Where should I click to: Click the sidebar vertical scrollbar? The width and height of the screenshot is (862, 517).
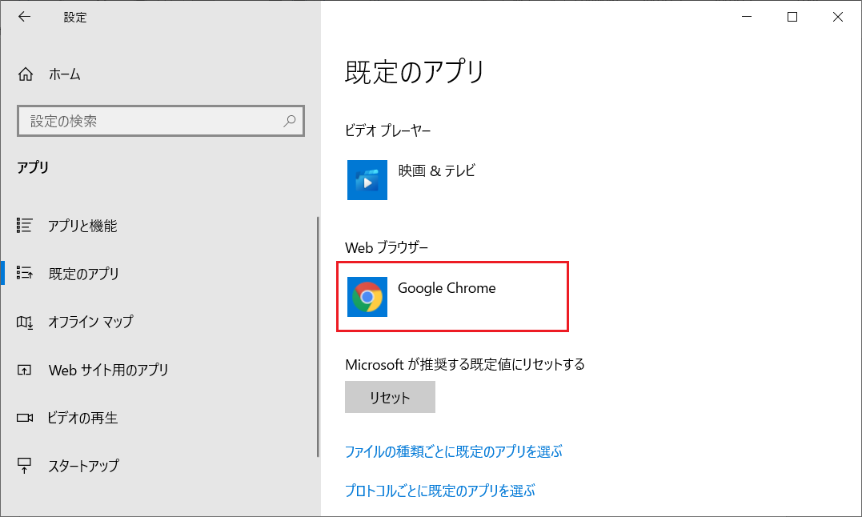[x=318, y=337]
